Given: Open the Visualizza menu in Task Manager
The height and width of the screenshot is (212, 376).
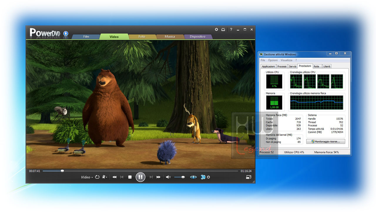Looking at the screenshot, I should coord(286,60).
